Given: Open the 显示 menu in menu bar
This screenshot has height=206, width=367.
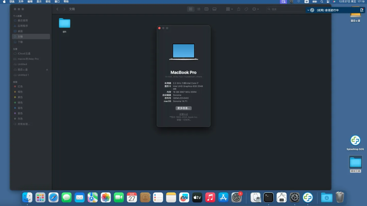Looking at the screenshot, I should pos(39,2).
